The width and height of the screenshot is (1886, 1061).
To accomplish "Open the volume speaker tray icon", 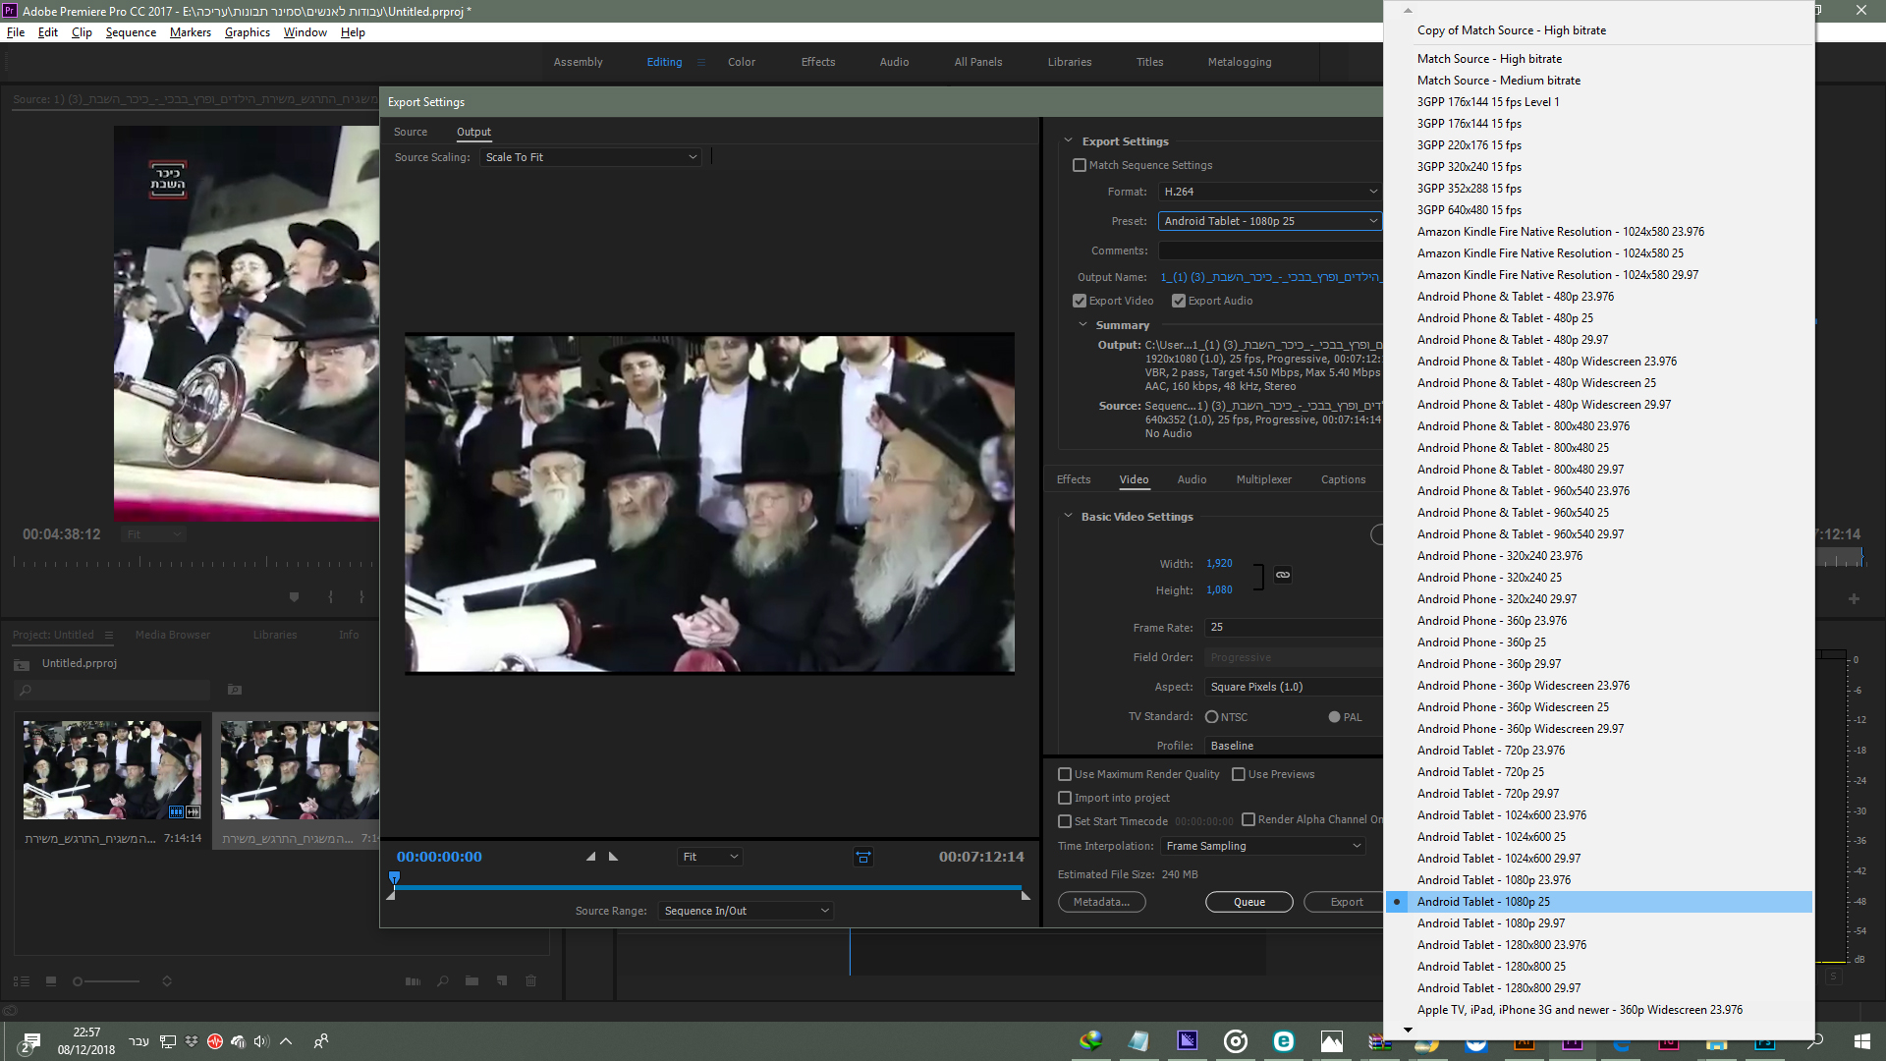I will (261, 1041).
